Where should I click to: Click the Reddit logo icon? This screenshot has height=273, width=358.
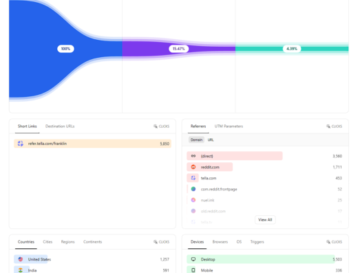pyautogui.click(x=193, y=167)
